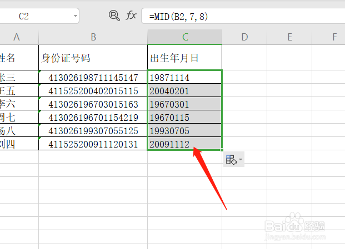Click the 姓名 header cell
The width and height of the screenshot is (345, 249).
pyautogui.click(x=19, y=58)
